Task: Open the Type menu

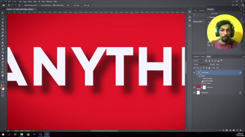Action: click(x=24, y=2)
